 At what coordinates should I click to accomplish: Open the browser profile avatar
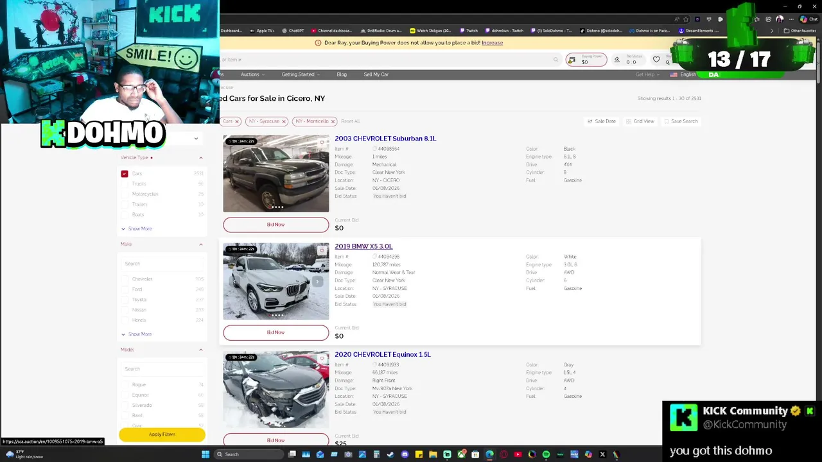(780, 19)
